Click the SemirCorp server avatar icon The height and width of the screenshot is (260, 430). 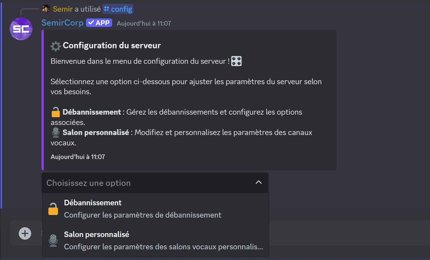coord(21,29)
